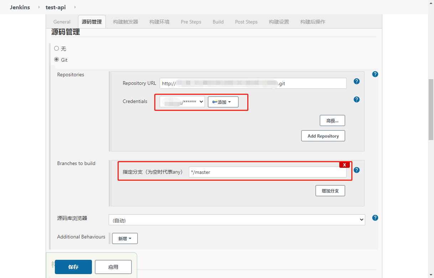Image resolution: width=434 pixels, height=278 pixels.
Task: Click help icon next to Repository URL
Action: pyautogui.click(x=356, y=81)
